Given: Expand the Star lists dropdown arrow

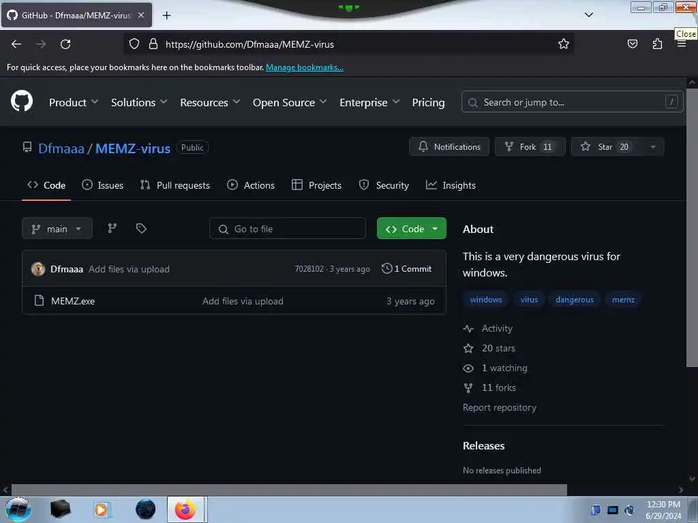Looking at the screenshot, I should tap(652, 147).
